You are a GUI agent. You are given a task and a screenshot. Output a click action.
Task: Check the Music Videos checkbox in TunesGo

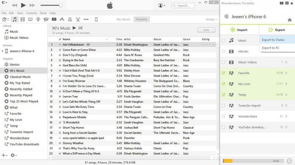[223, 62]
